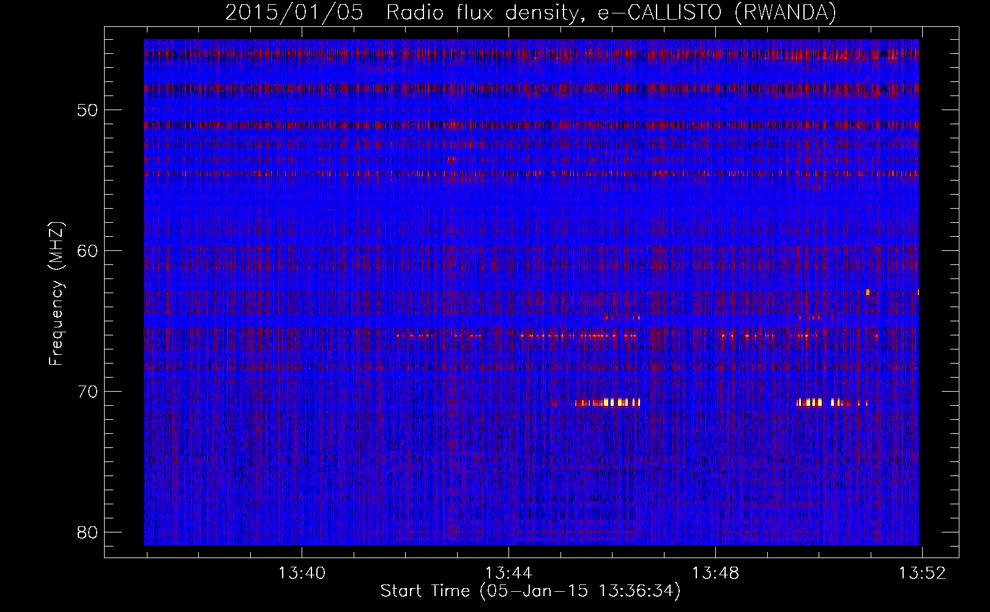Image resolution: width=990 pixels, height=612 pixels.
Task: Click the '80' frequency tick label
Action: point(88,532)
